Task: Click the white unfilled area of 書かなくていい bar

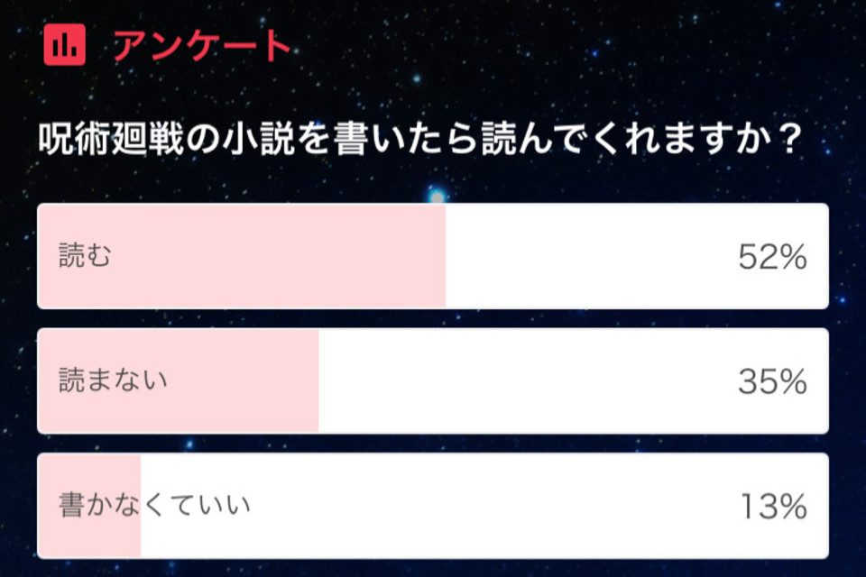Action: pos(484,506)
